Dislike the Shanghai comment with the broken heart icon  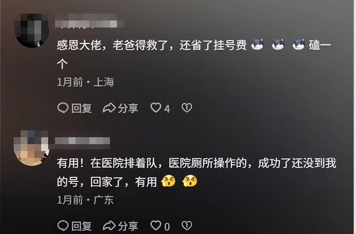(x=187, y=108)
